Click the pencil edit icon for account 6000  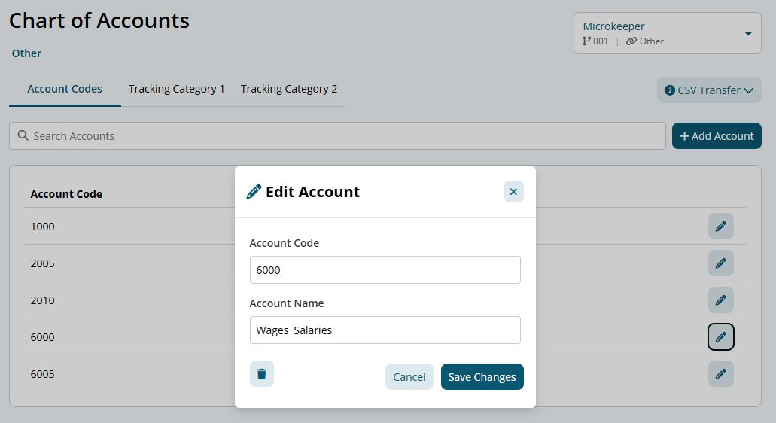720,336
